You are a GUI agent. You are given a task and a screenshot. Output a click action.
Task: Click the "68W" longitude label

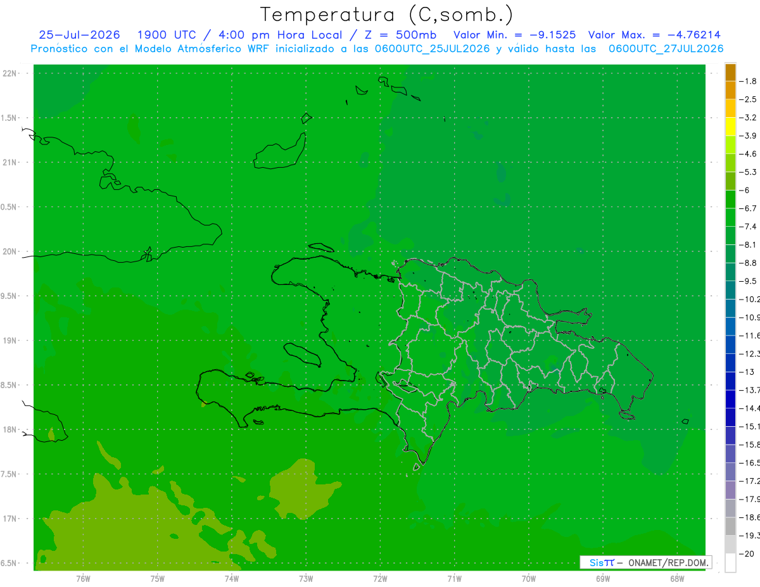click(677, 579)
